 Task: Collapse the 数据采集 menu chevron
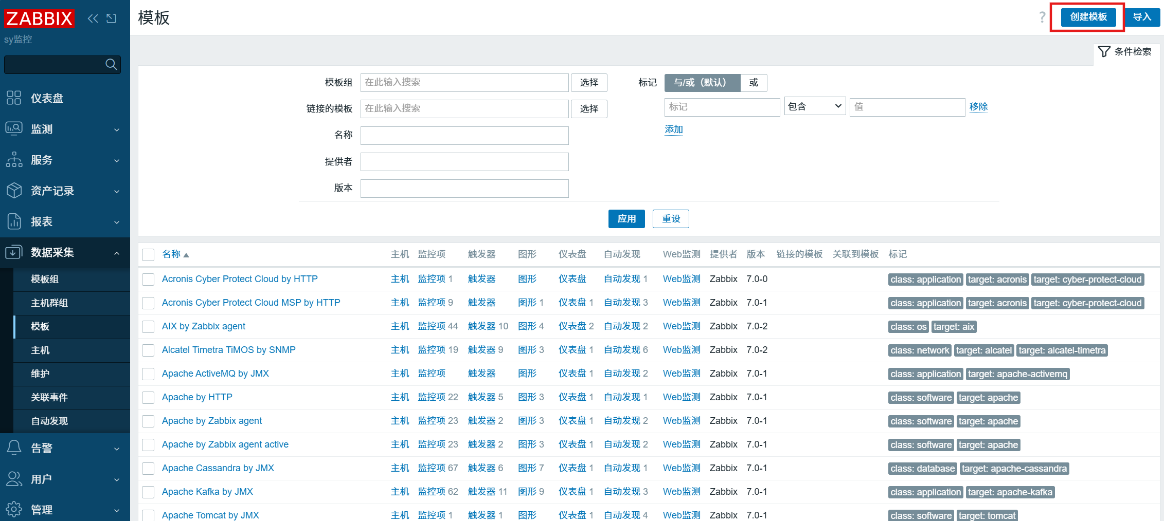point(117,253)
